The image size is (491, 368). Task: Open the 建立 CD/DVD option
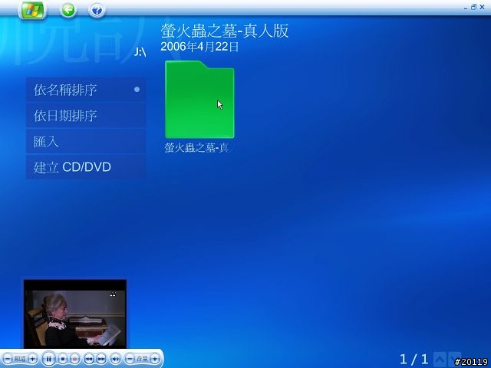[86, 167]
